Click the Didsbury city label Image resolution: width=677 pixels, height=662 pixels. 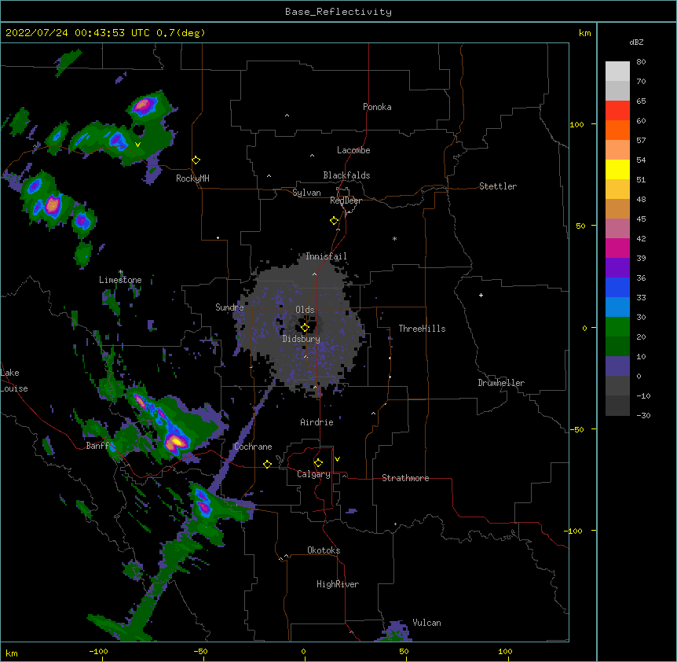(302, 339)
